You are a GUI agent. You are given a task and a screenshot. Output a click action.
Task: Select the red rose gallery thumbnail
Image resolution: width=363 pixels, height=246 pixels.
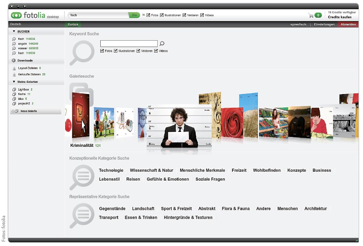tap(232, 123)
